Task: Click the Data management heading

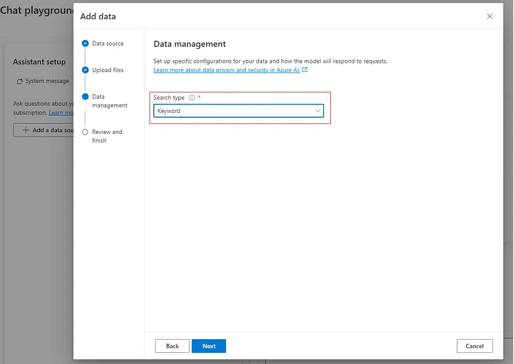Action: pos(189,44)
